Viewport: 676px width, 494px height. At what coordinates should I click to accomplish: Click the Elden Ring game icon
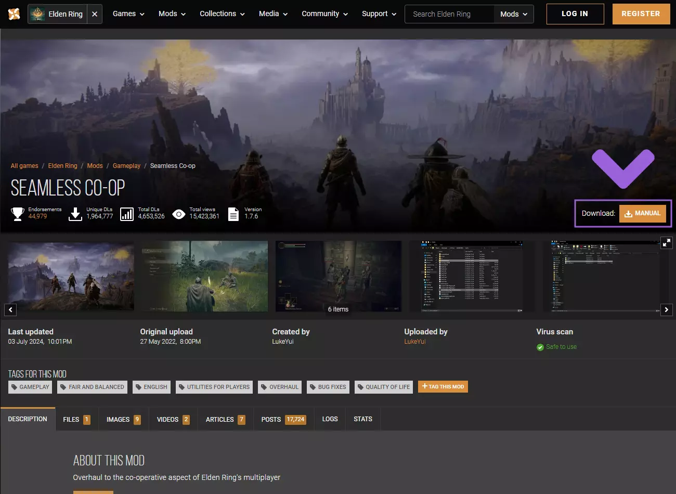pos(37,14)
